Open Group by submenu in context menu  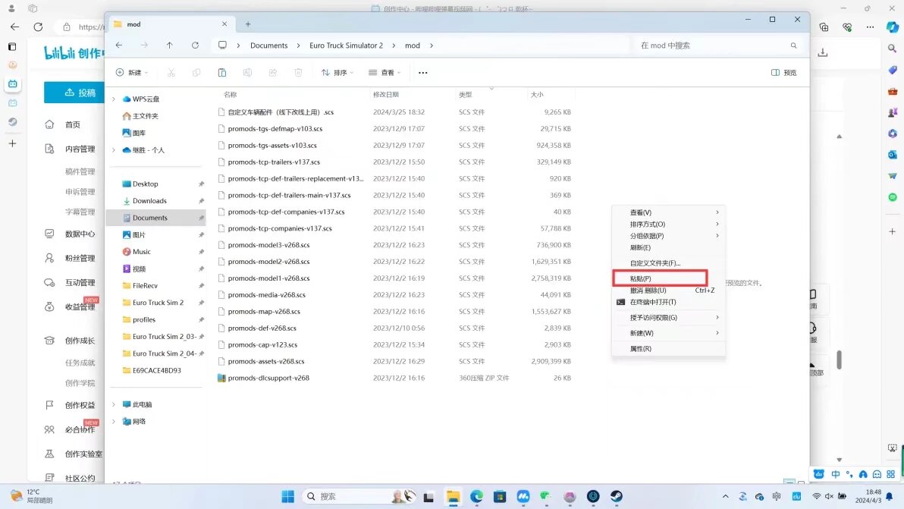[x=668, y=236]
